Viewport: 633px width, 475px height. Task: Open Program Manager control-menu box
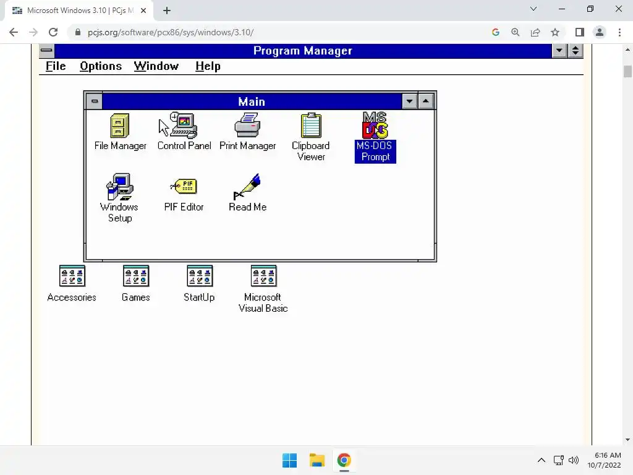tap(47, 51)
